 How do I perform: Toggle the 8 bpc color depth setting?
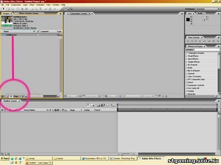click(16, 96)
